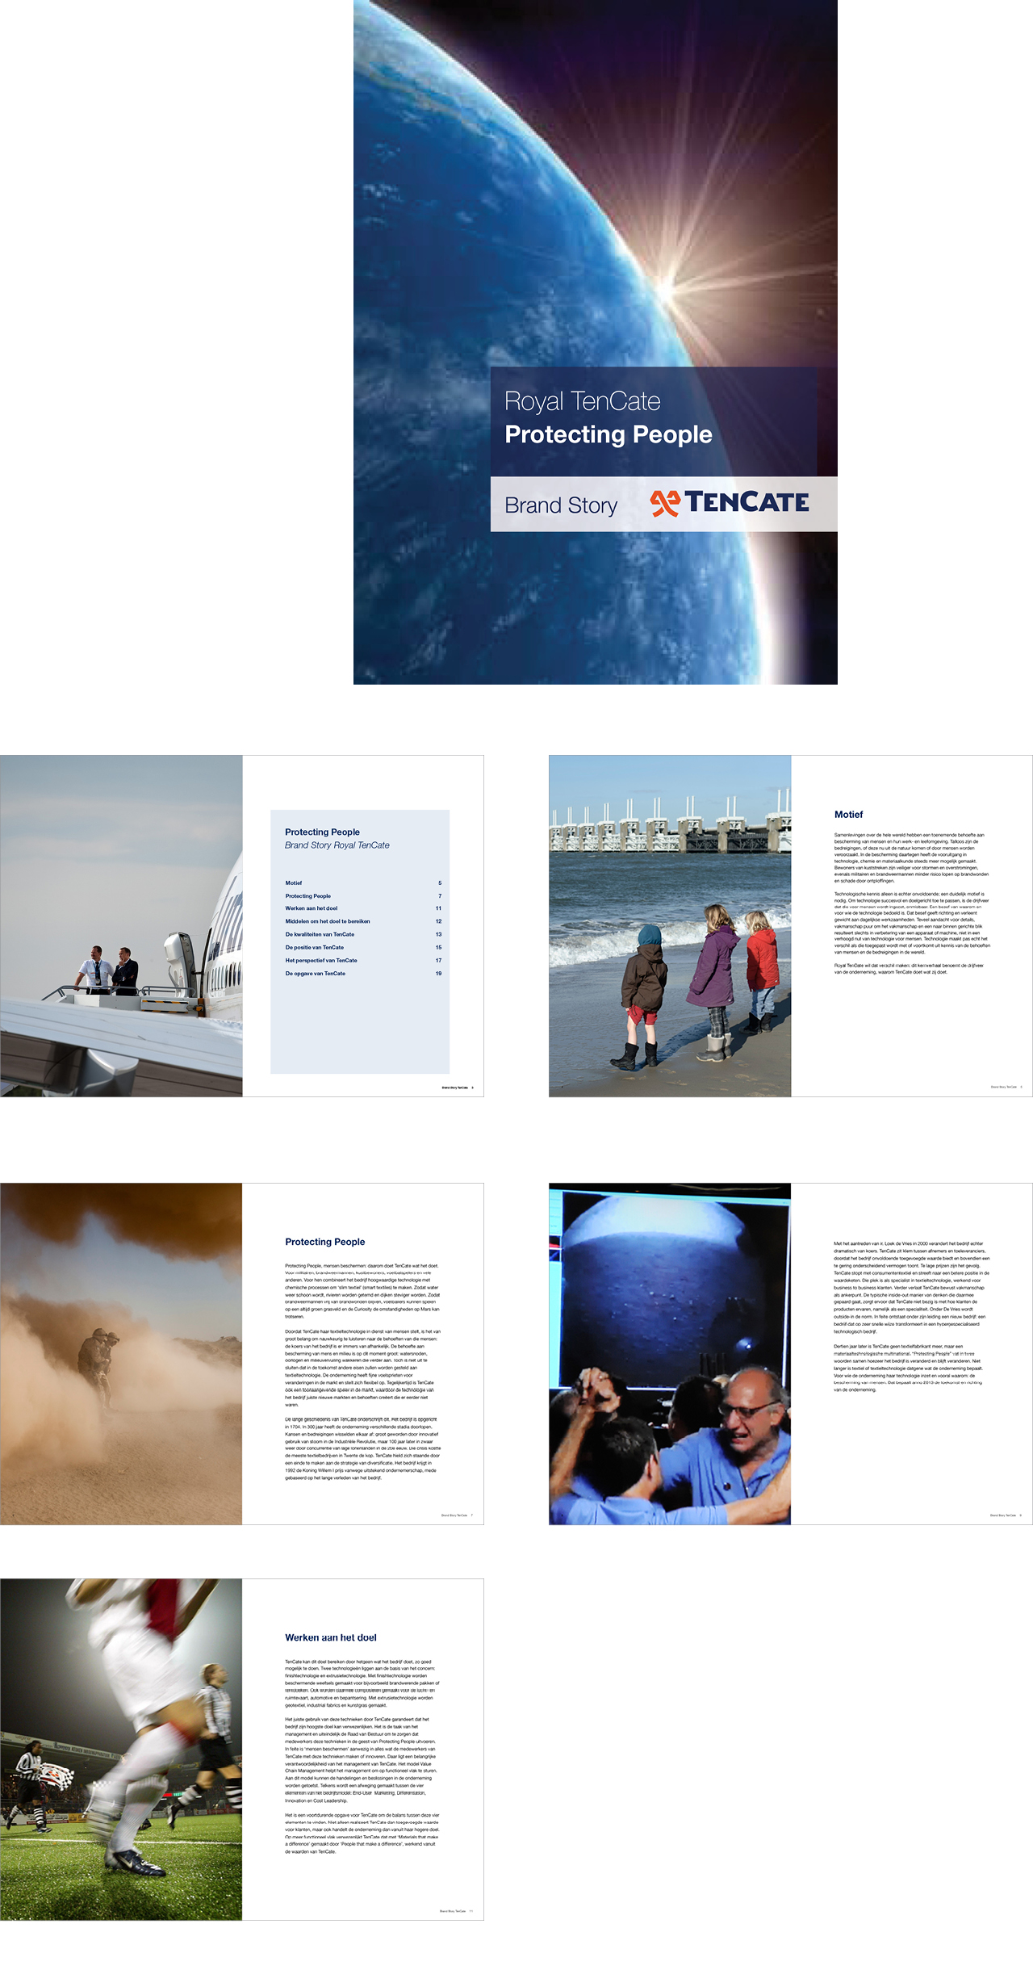The height and width of the screenshot is (1970, 1033).
Task: Click contents entry 'De kwaliteiten van TenCate'
Action: click(x=320, y=934)
